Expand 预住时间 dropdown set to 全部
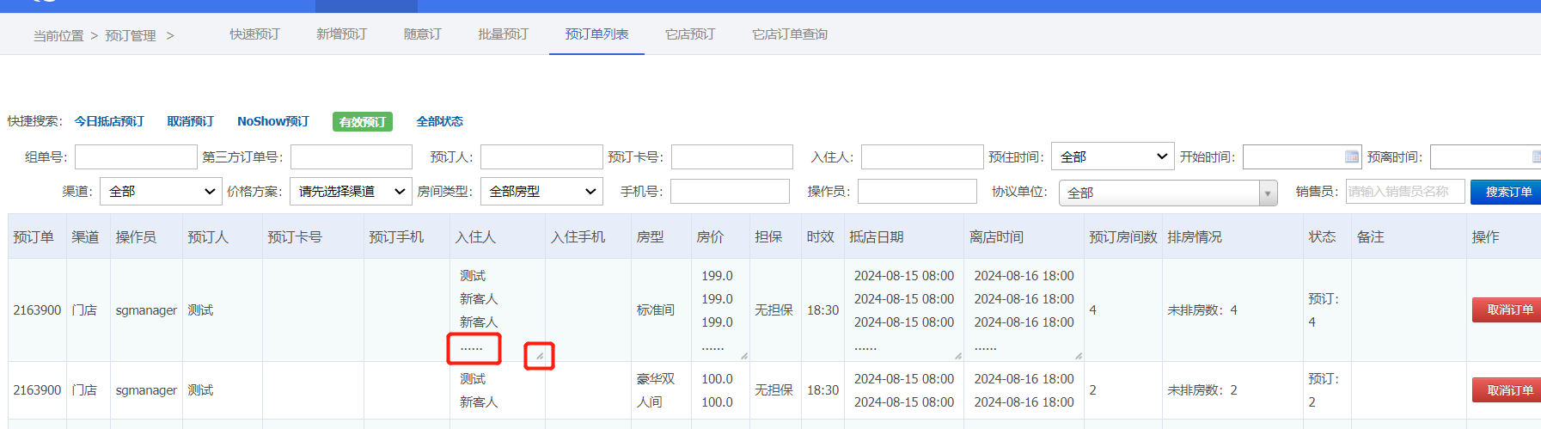Screen dimensions: 1541x429 1113,156
